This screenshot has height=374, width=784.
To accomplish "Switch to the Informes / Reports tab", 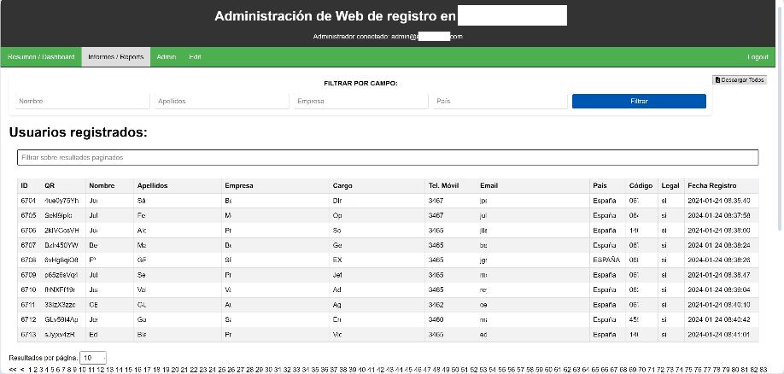I will point(115,57).
